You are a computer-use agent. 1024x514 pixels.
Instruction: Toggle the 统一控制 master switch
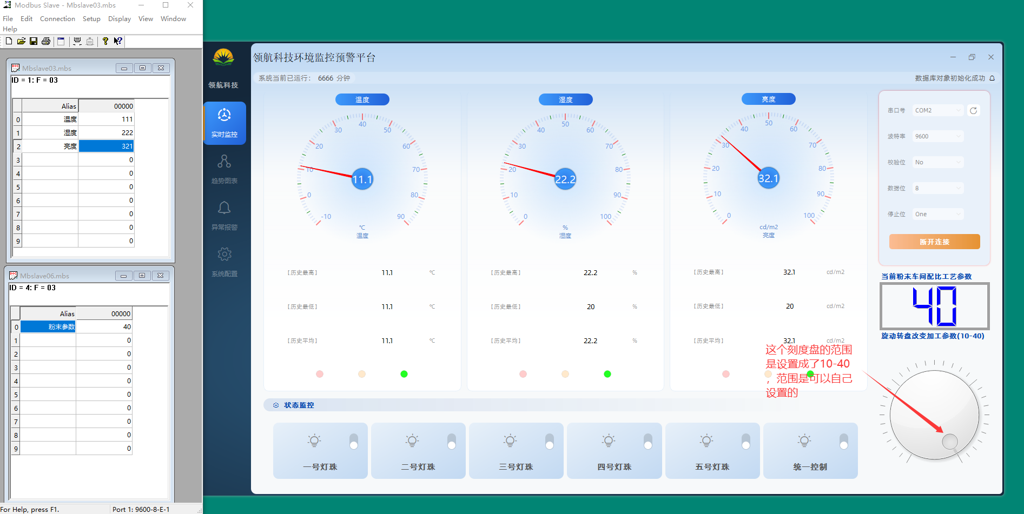point(844,441)
